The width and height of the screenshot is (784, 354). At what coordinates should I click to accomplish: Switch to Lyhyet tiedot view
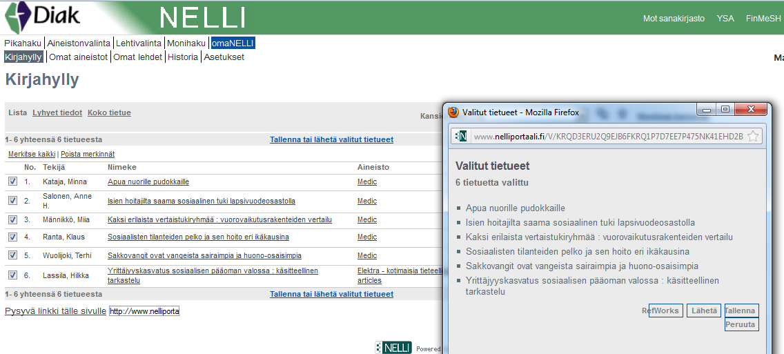(57, 112)
